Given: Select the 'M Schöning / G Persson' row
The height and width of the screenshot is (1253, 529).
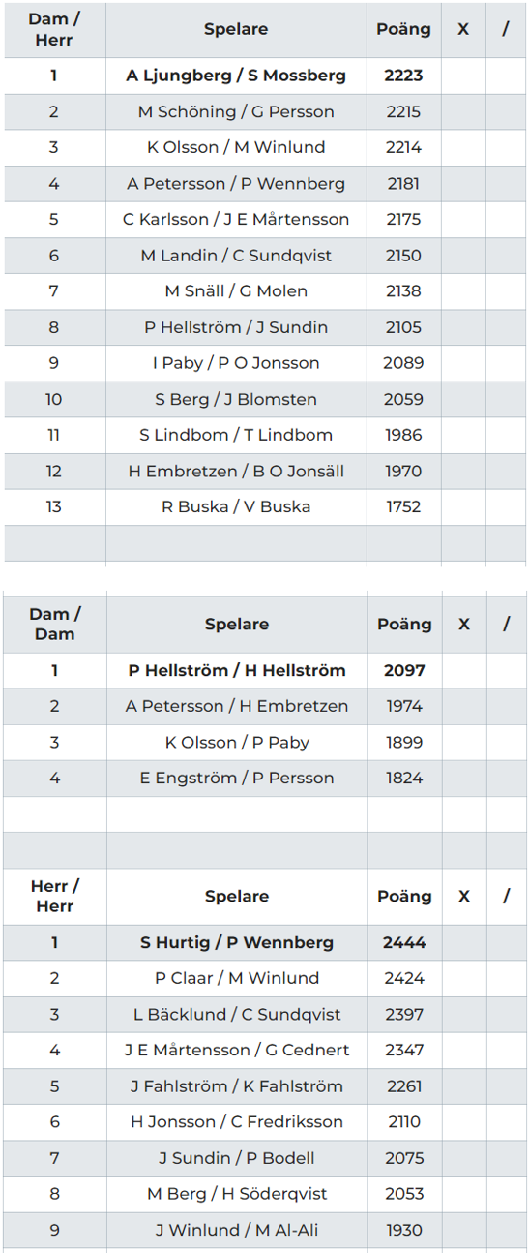Looking at the screenshot, I should (265, 111).
